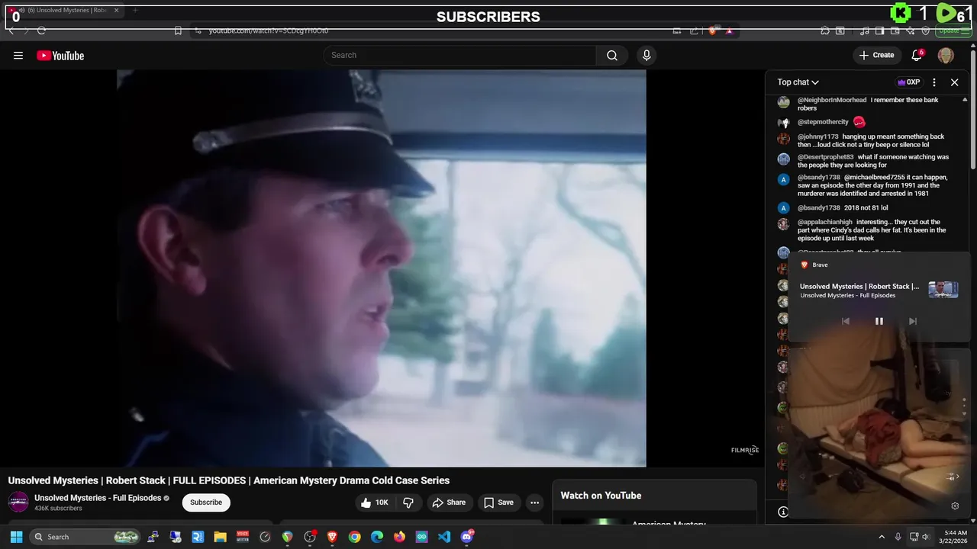Click the chat username @appalachianhigh

825,222
